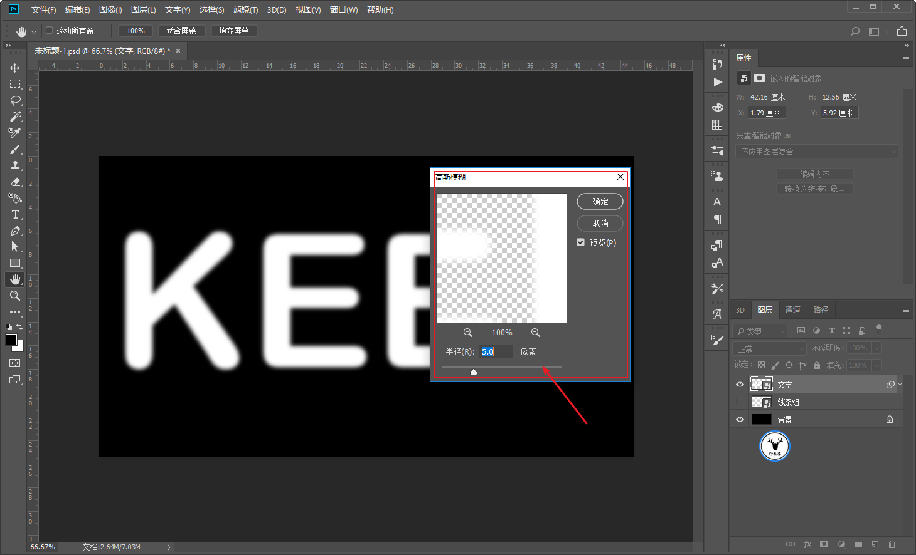Open the 滤镜(T) menu
Viewport: 916px width, 555px height.
click(245, 10)
